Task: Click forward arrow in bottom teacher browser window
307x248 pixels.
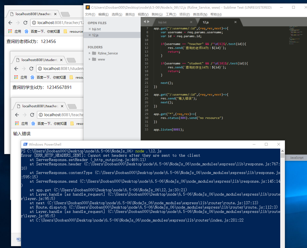Action: [25, 115]
